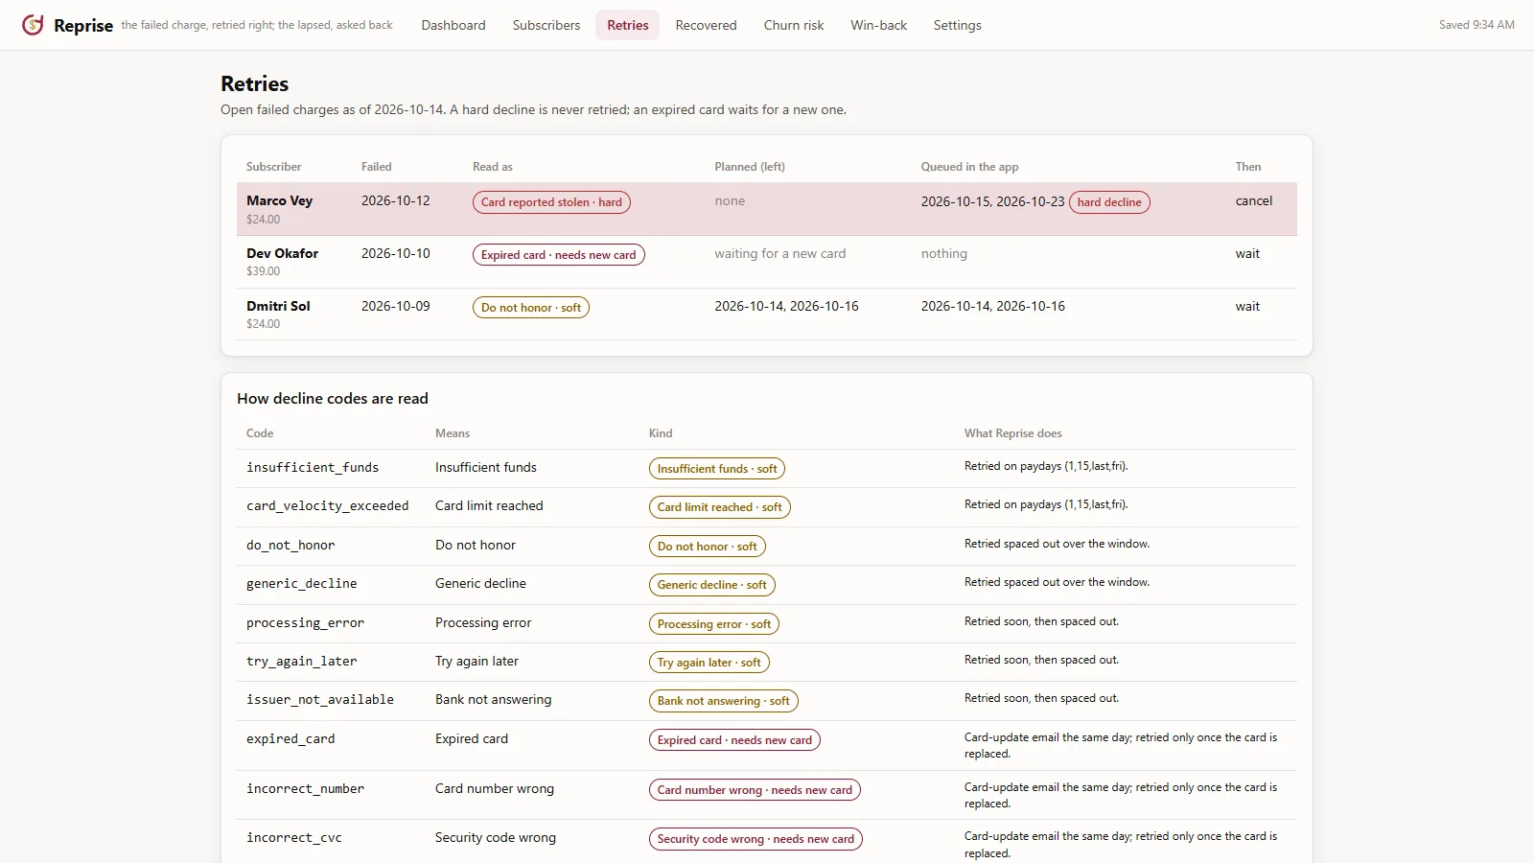The image size is (1534, 863).
Task: Switch to the Recovered tab
Action: click(x=706, y=25)
